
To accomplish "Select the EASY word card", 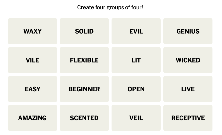I will tap(32, 89).
